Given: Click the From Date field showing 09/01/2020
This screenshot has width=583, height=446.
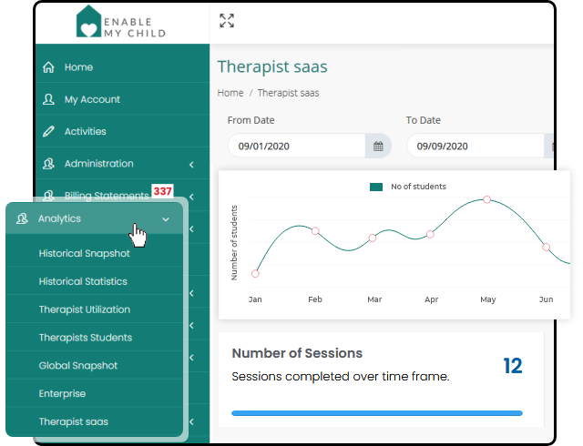Looking at the screenshot, I should point(297,146).
